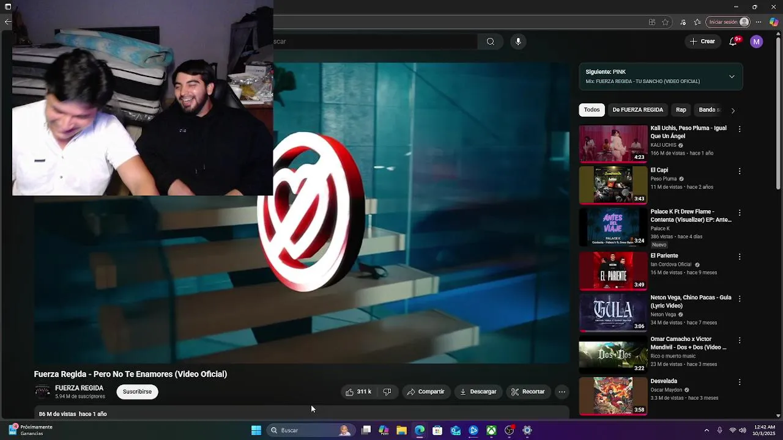
Task: Click Ian Cordova Oficial channel name
Action: pos(670,265)
